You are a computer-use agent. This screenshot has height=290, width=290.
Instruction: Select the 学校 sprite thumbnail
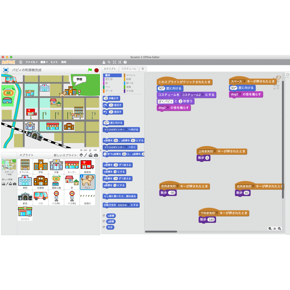(x=41, y=166)
